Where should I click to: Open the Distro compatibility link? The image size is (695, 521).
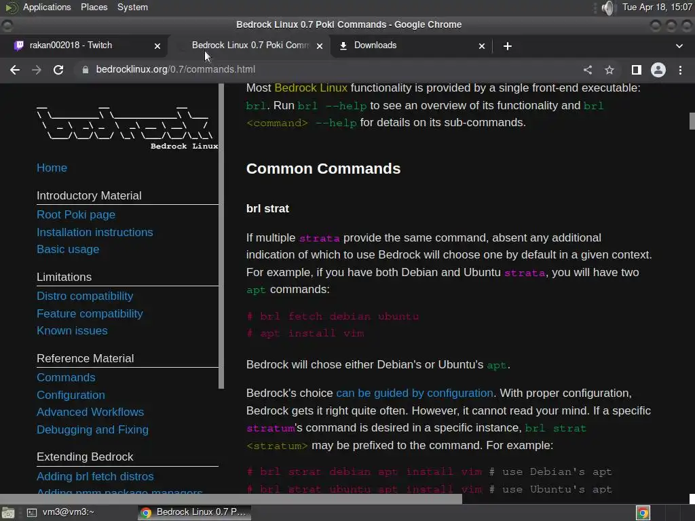[85, 296]
